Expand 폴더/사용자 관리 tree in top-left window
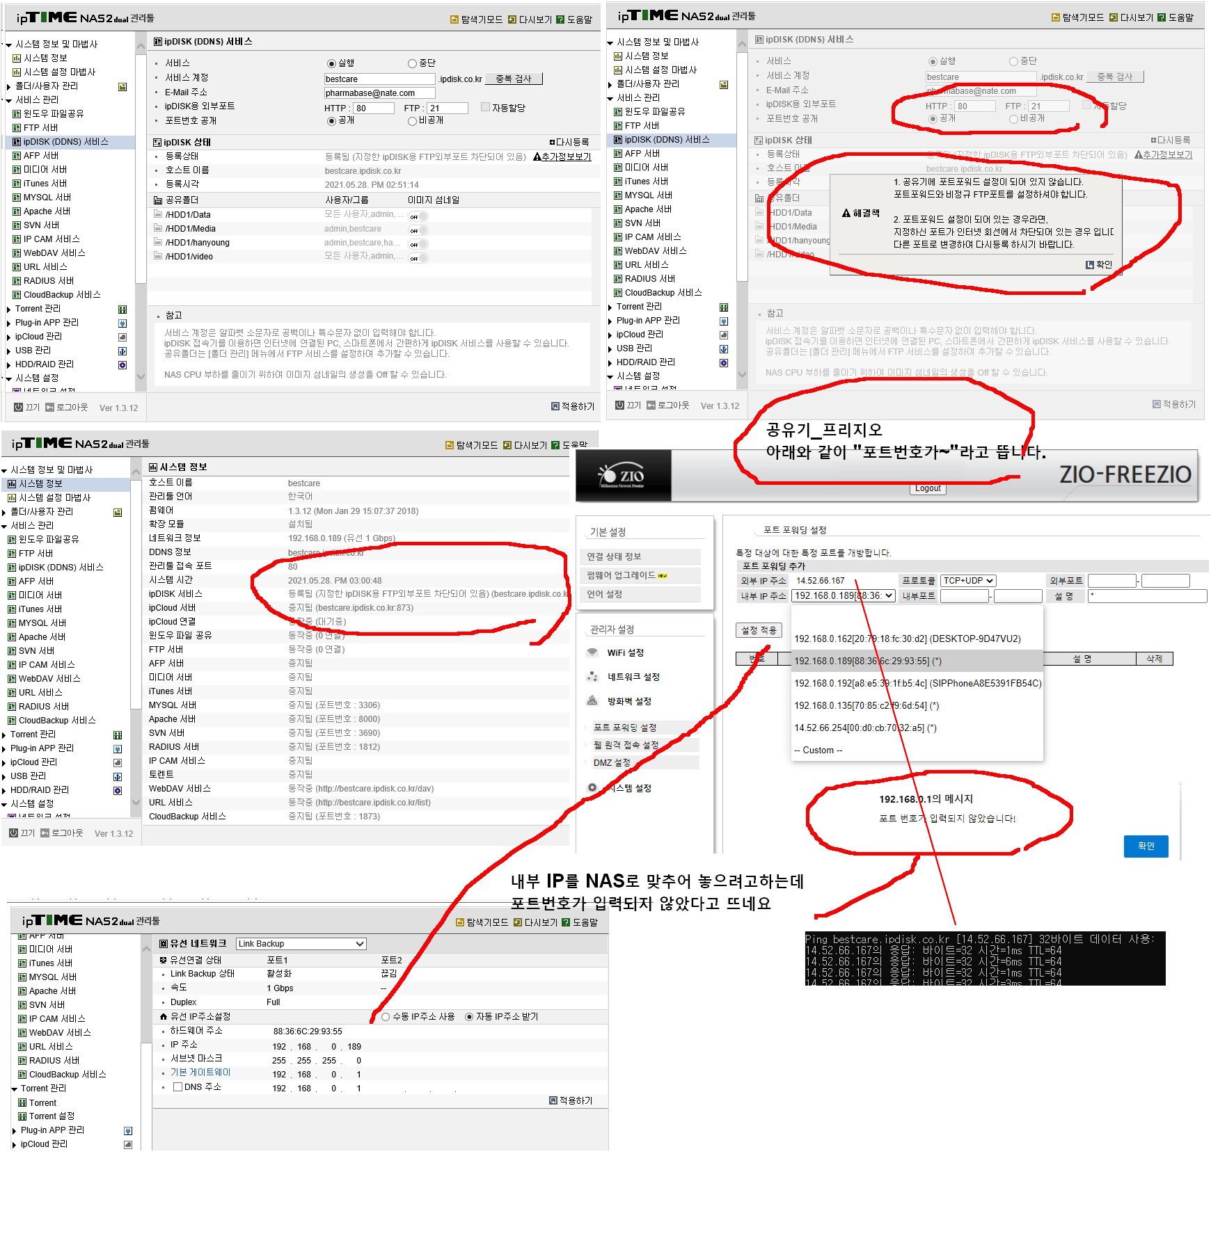1211x1252 pixels. click(9, 87)
